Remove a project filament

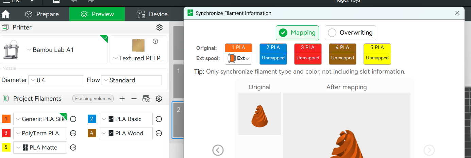[x=134, y=99]
